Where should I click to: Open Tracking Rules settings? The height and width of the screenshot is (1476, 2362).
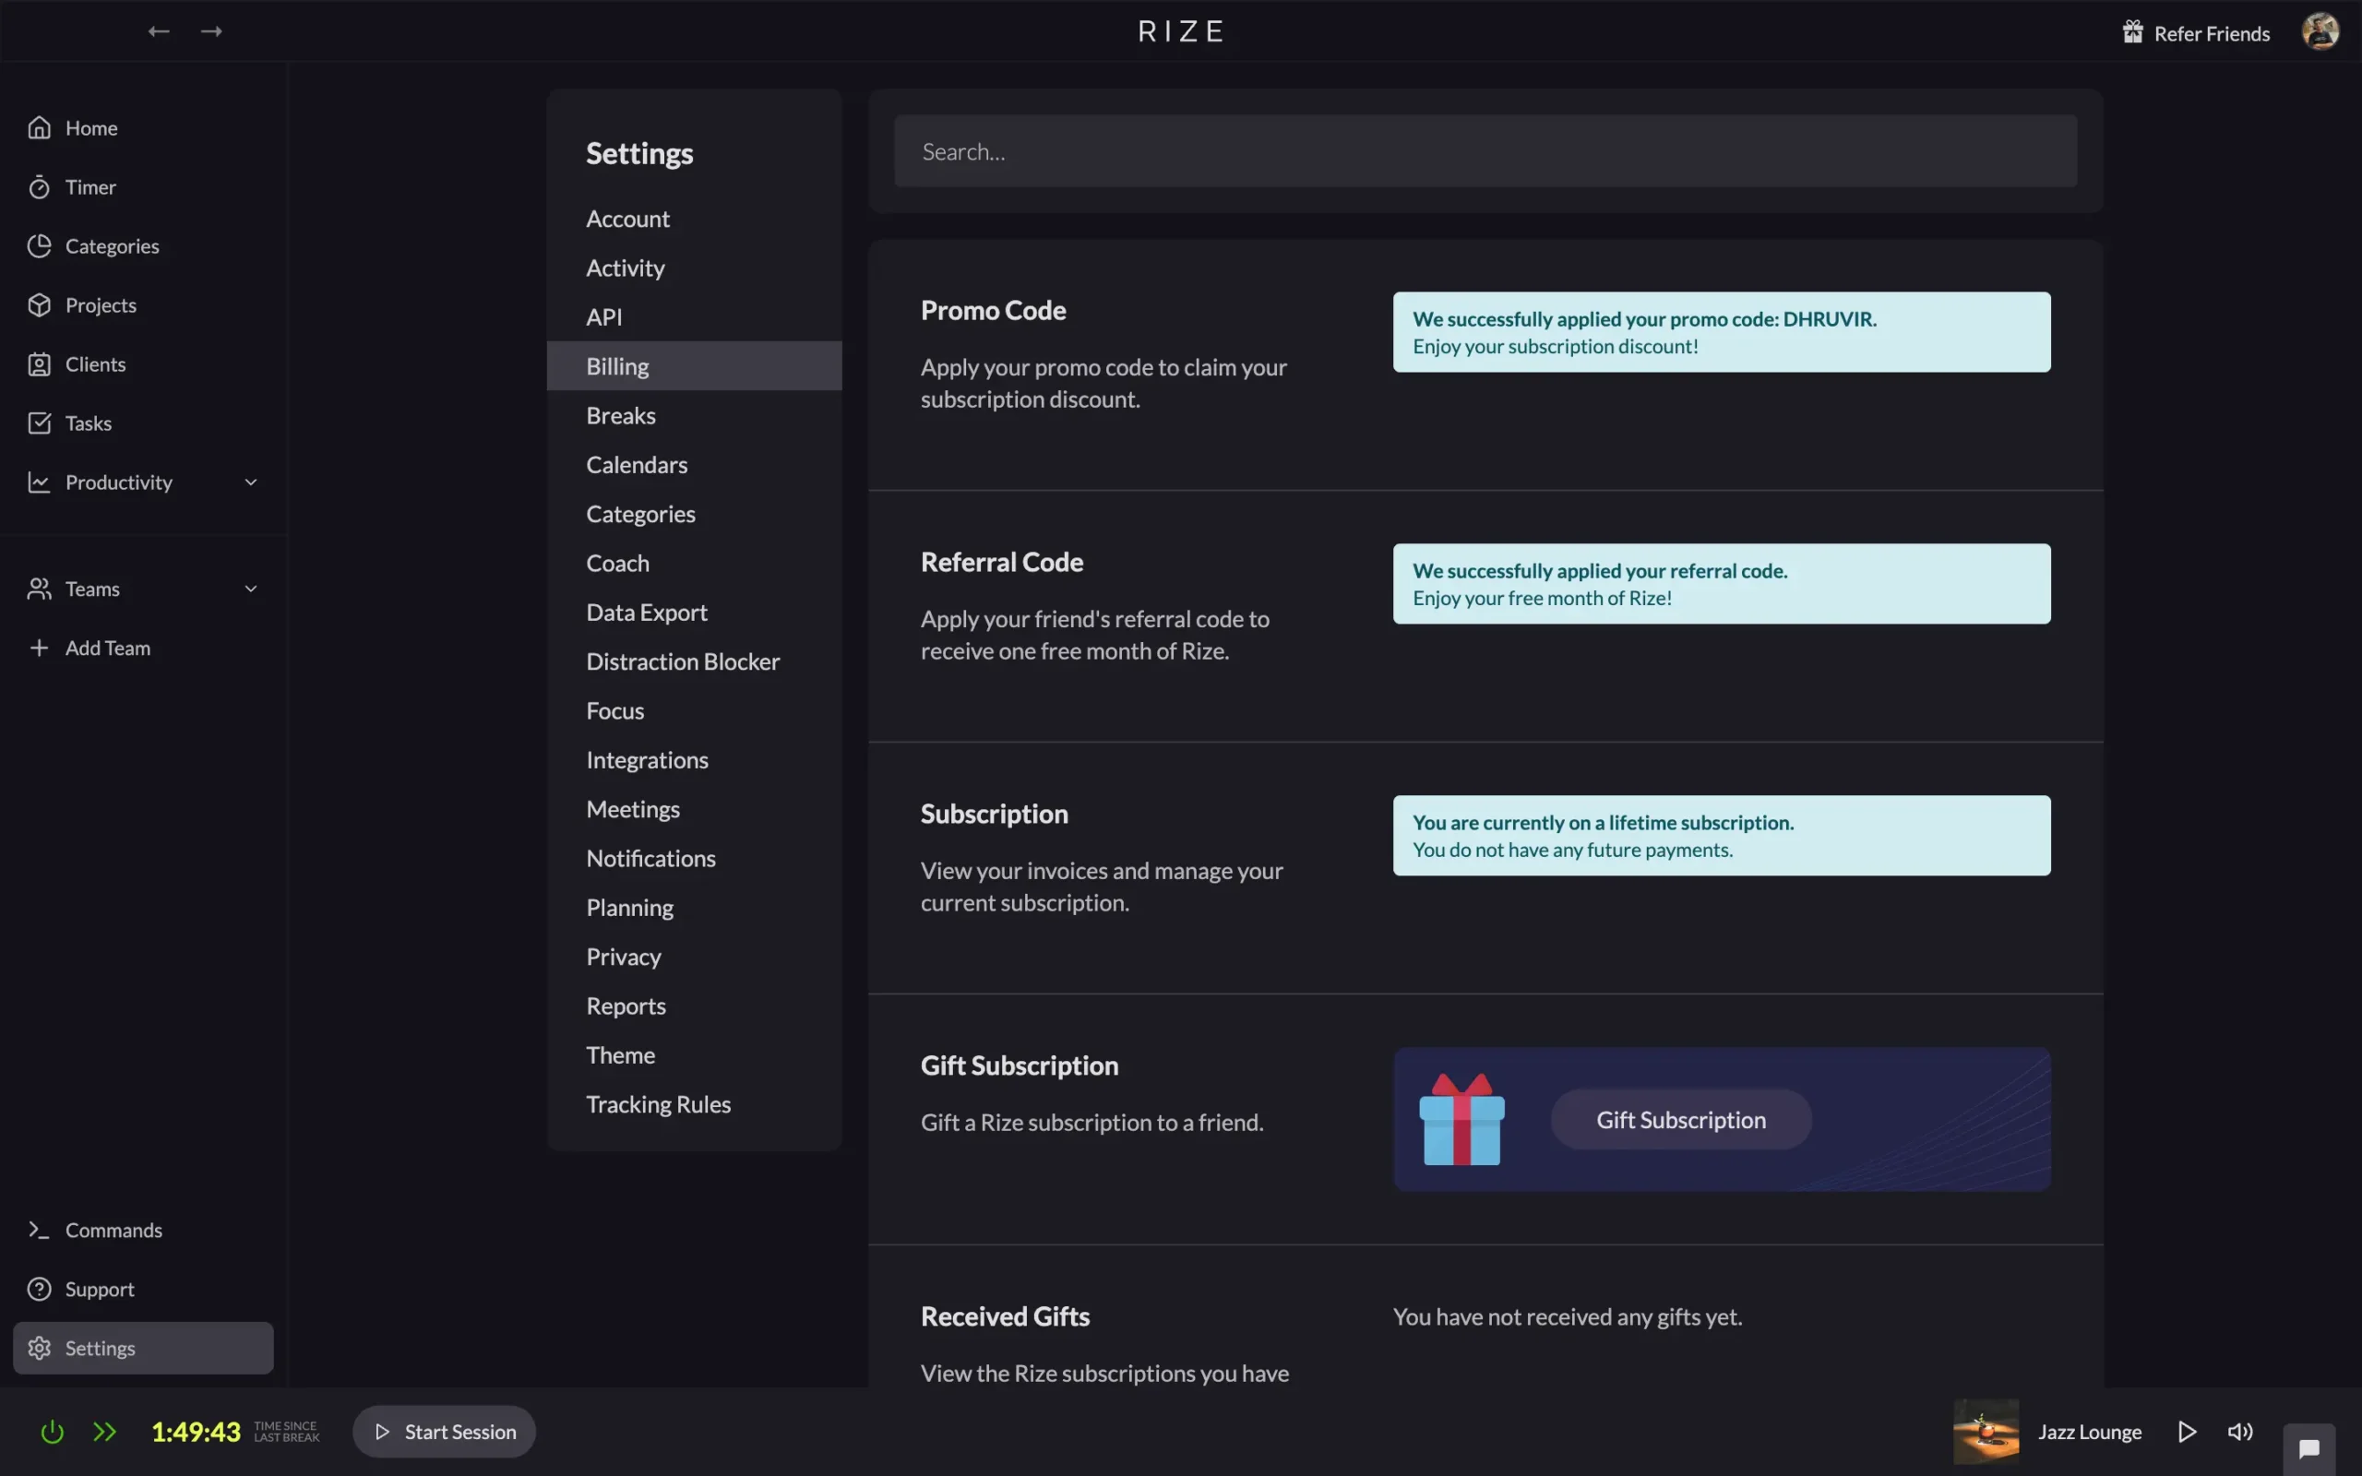658,1104
